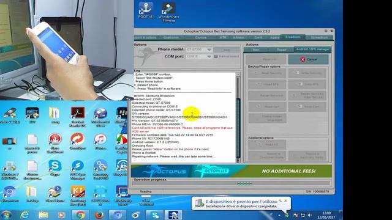Open the Action Center flag icon
Screen dimensions: 392x220
pyautogui.click(x=295, y=215)
